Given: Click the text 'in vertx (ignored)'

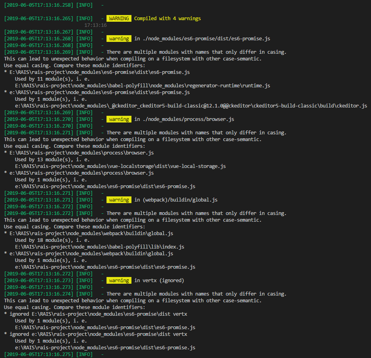Looking at the screenshot, I should click(159, 280).
